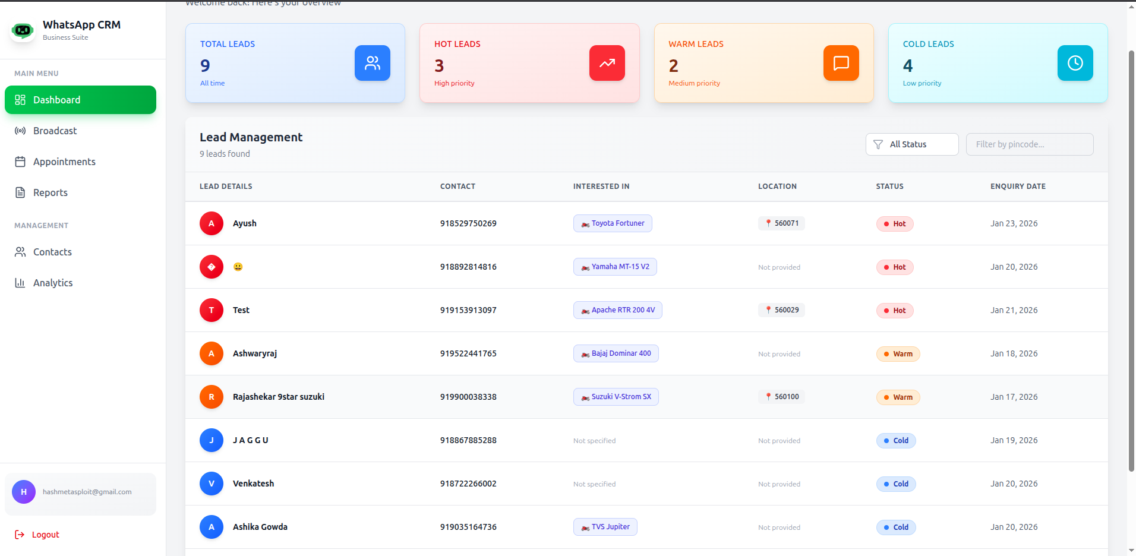Click Ayush's Hot status badge
1136x556 pixels.
tap(895, 224)
